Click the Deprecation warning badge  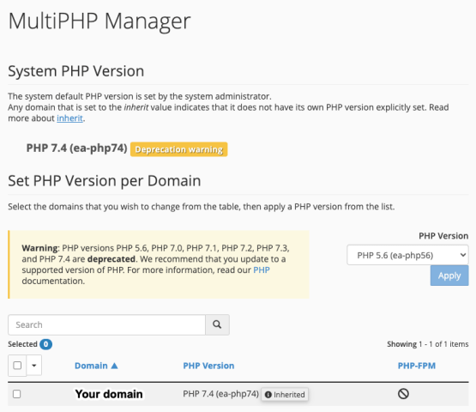point(178,149)
